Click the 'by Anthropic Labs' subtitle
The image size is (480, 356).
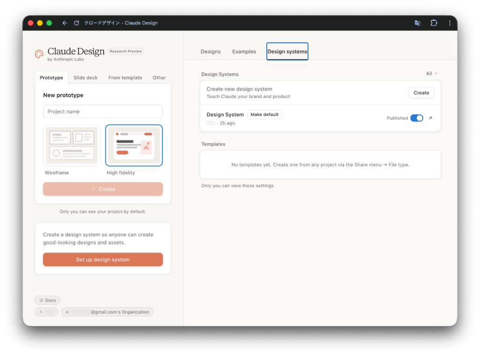tap(66, 60)
